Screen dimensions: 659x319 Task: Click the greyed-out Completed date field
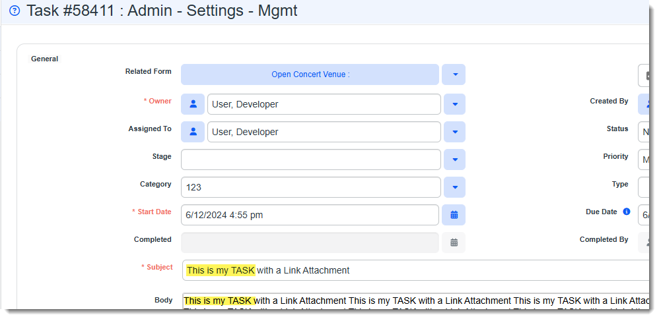(x=309, y=243)
